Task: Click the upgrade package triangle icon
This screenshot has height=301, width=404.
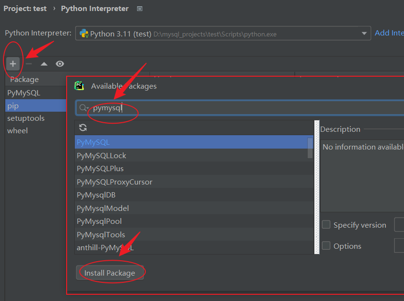Action: point(44,64)
